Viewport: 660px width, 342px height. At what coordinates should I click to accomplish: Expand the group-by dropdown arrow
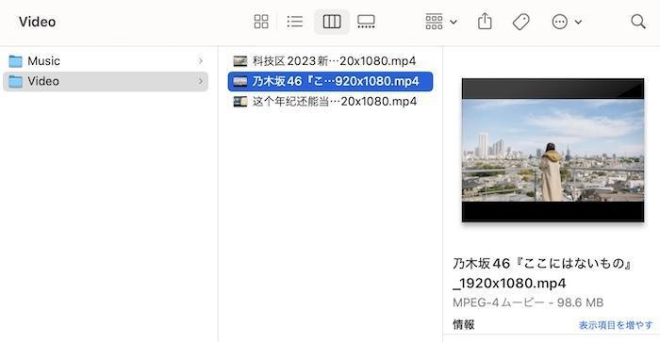454,22
